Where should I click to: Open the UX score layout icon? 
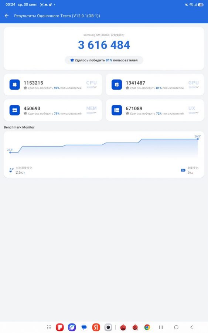tap(117, 110)
